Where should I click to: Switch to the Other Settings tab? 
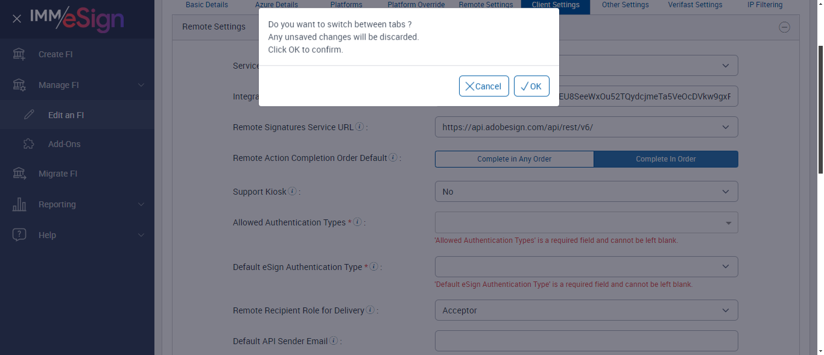(625, 5)
